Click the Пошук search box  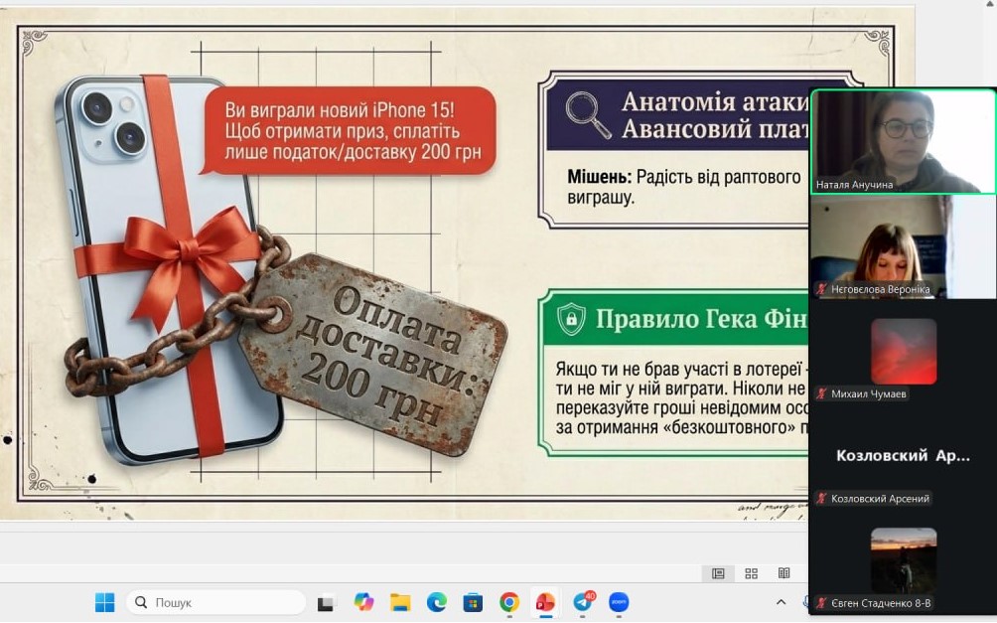coord(216,602)
